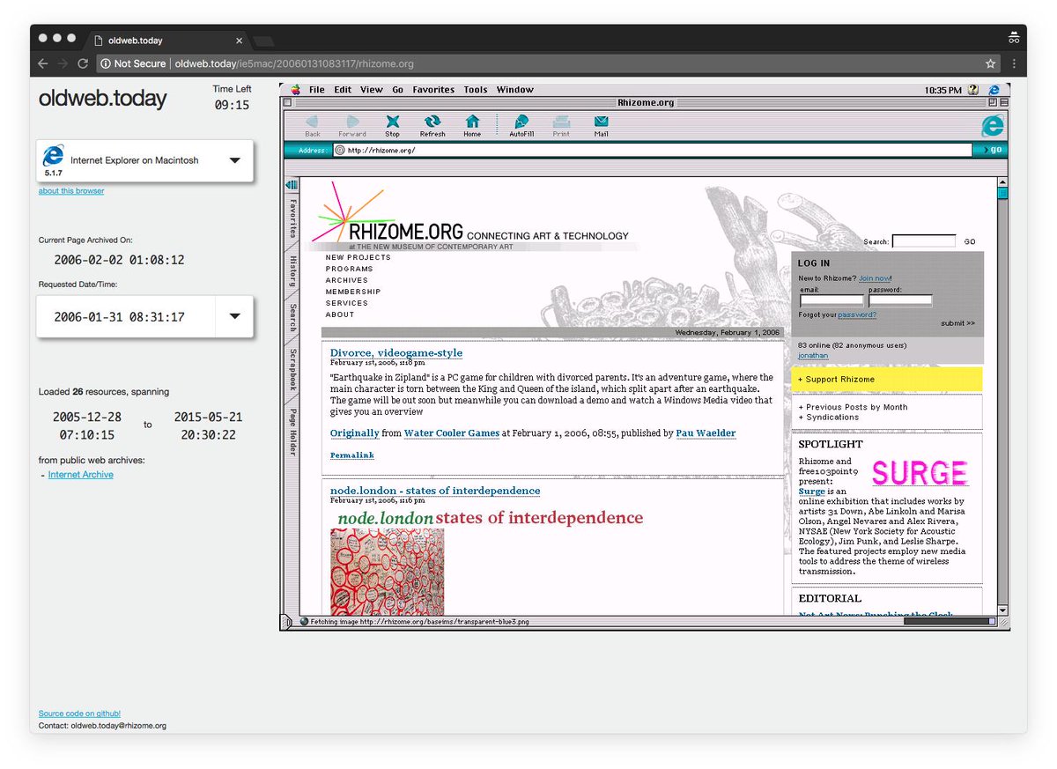Click the password input field
The image size is (1057, 769).
(900, 300)
